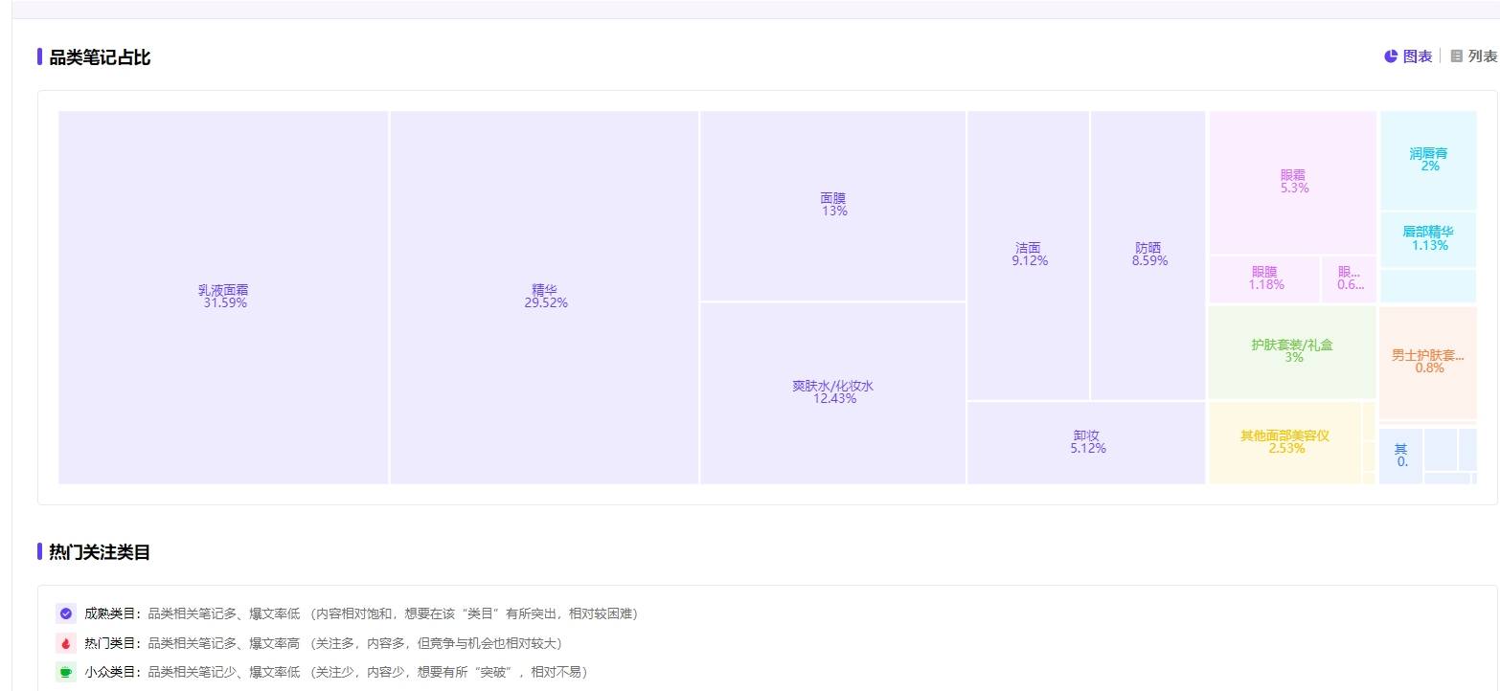This screenshot has width=1500, height=691.
Task: Select the 爽肤水/化妆水 12.43% block
Action: 833,393
